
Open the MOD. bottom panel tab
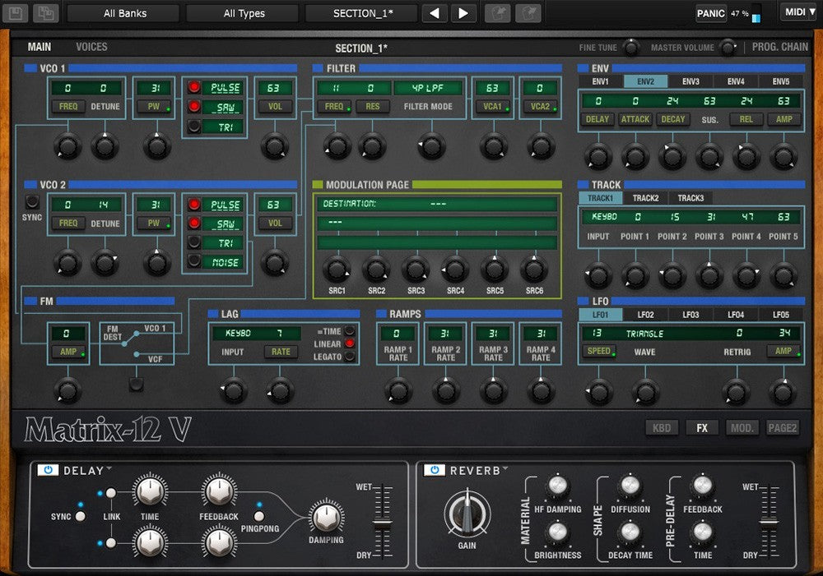[742, 427]
